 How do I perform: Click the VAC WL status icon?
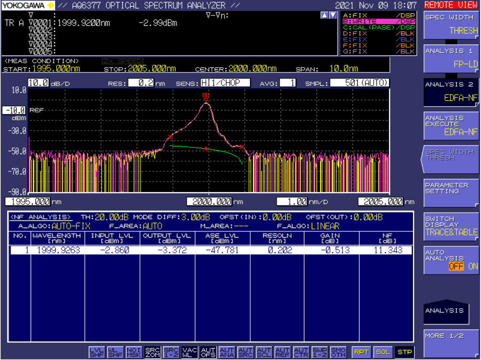(190, 352)
